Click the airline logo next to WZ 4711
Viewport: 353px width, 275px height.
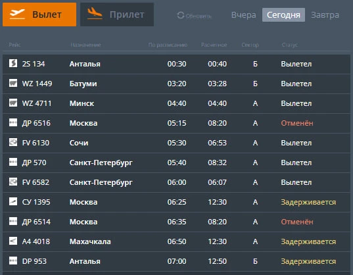(13, 103)
